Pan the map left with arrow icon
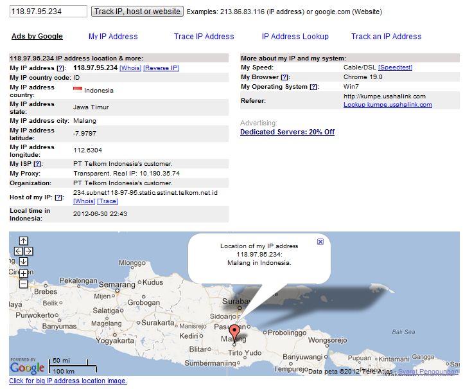Image resolution: width=463 pixels, height=389 pixels. [19, 251]
